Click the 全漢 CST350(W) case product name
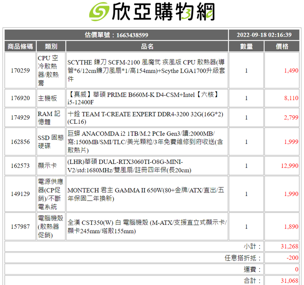The image size is (304, 285). click(147, 226)
